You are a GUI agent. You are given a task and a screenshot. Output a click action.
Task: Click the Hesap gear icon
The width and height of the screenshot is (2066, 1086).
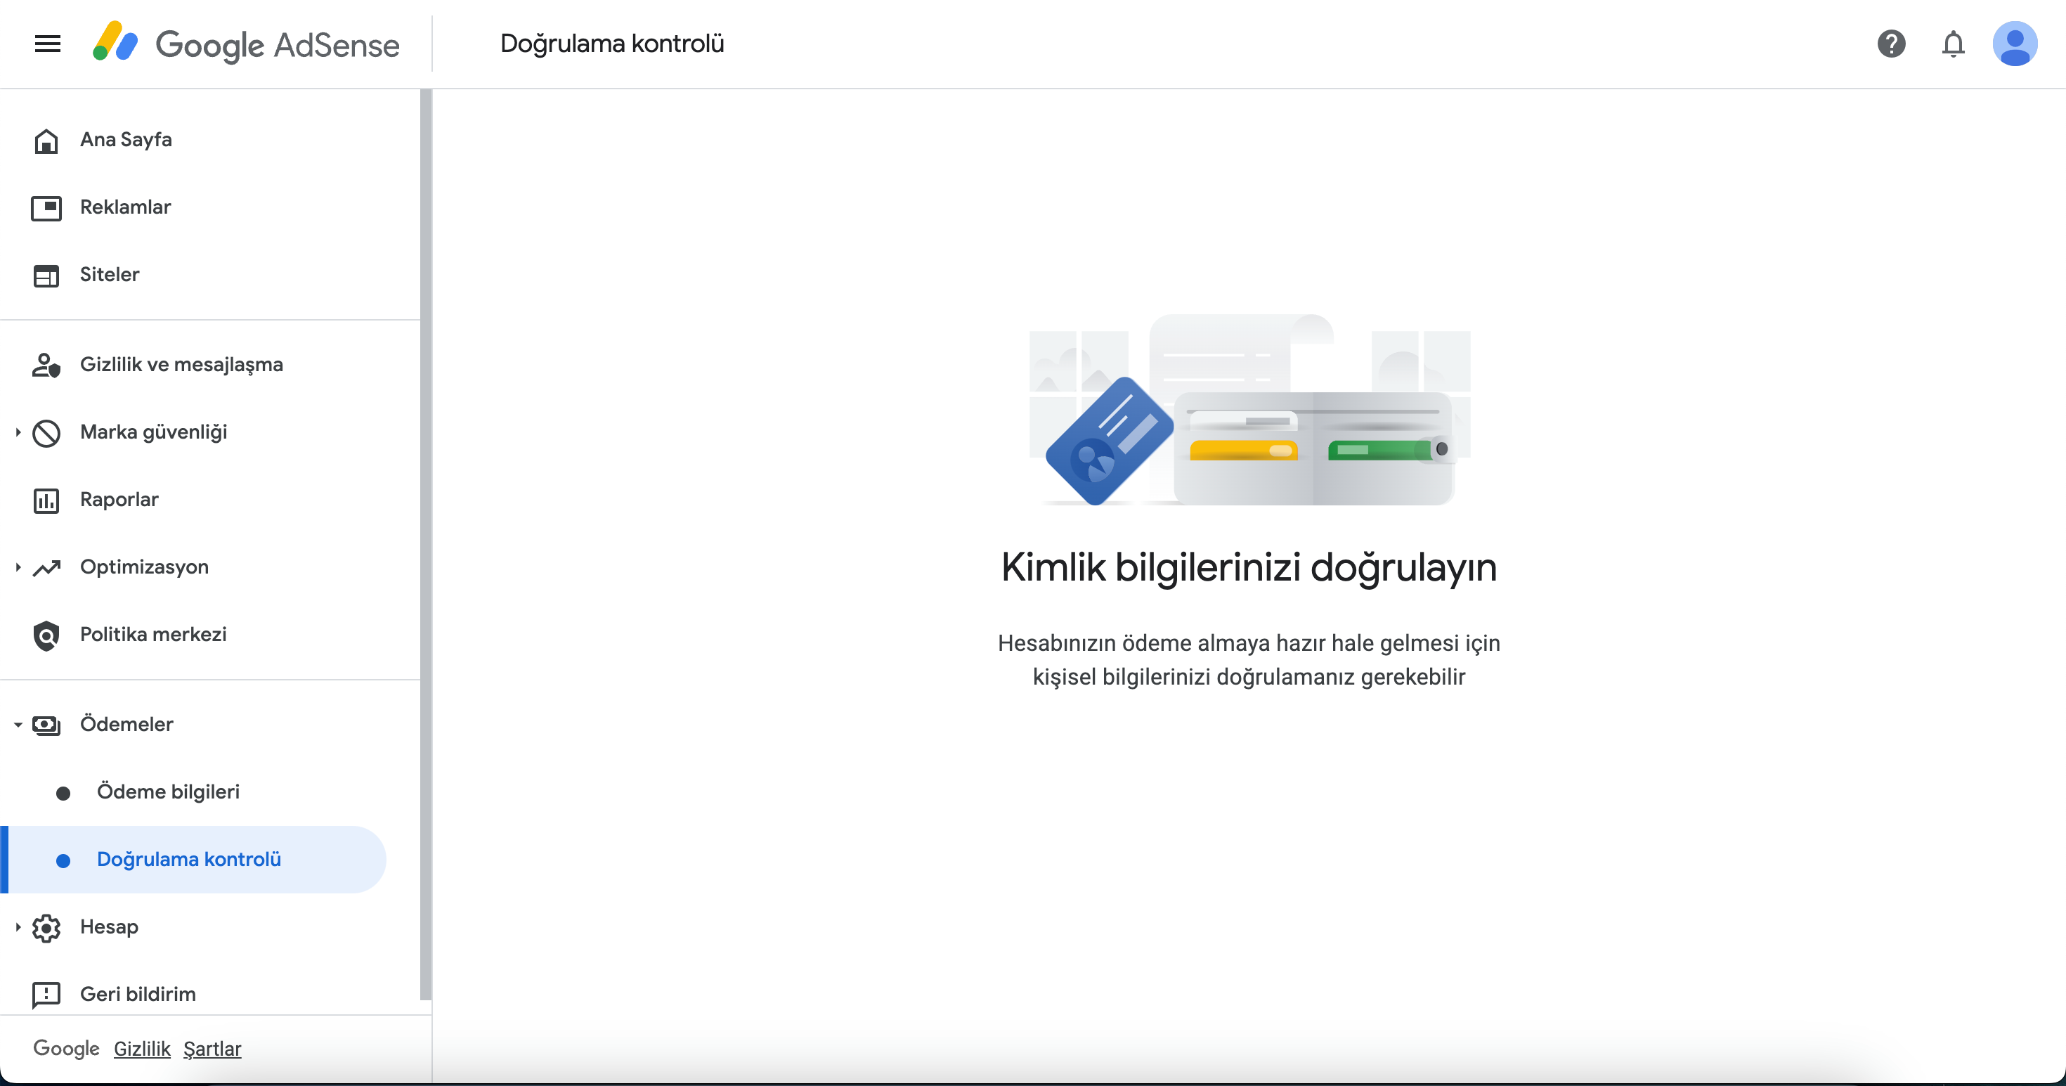coord(46,926)
